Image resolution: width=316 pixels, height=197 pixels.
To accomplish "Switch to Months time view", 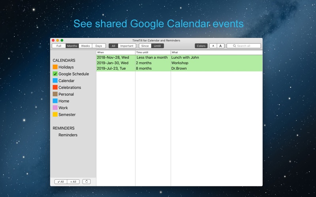I will point(72,46).
